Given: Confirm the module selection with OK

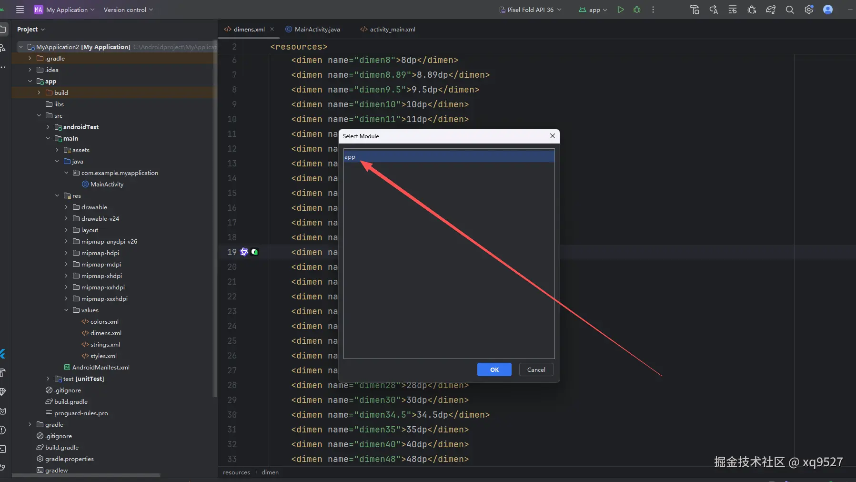Looking at the screenshot, I should point(494,369).
